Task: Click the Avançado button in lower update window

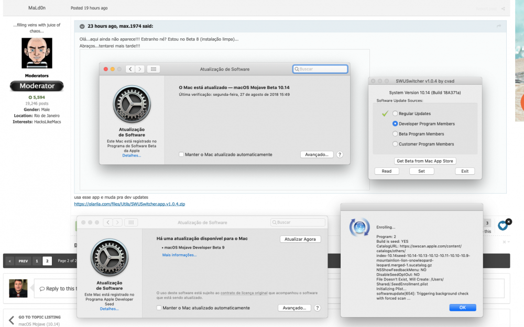Action: click(x=294, y=308)
